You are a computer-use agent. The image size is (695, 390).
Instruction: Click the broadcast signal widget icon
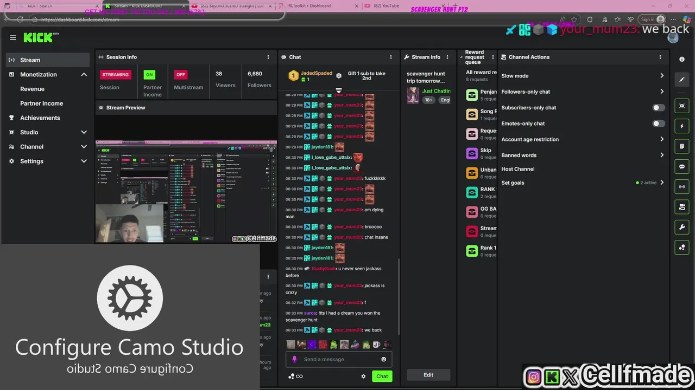pos(682,187)
